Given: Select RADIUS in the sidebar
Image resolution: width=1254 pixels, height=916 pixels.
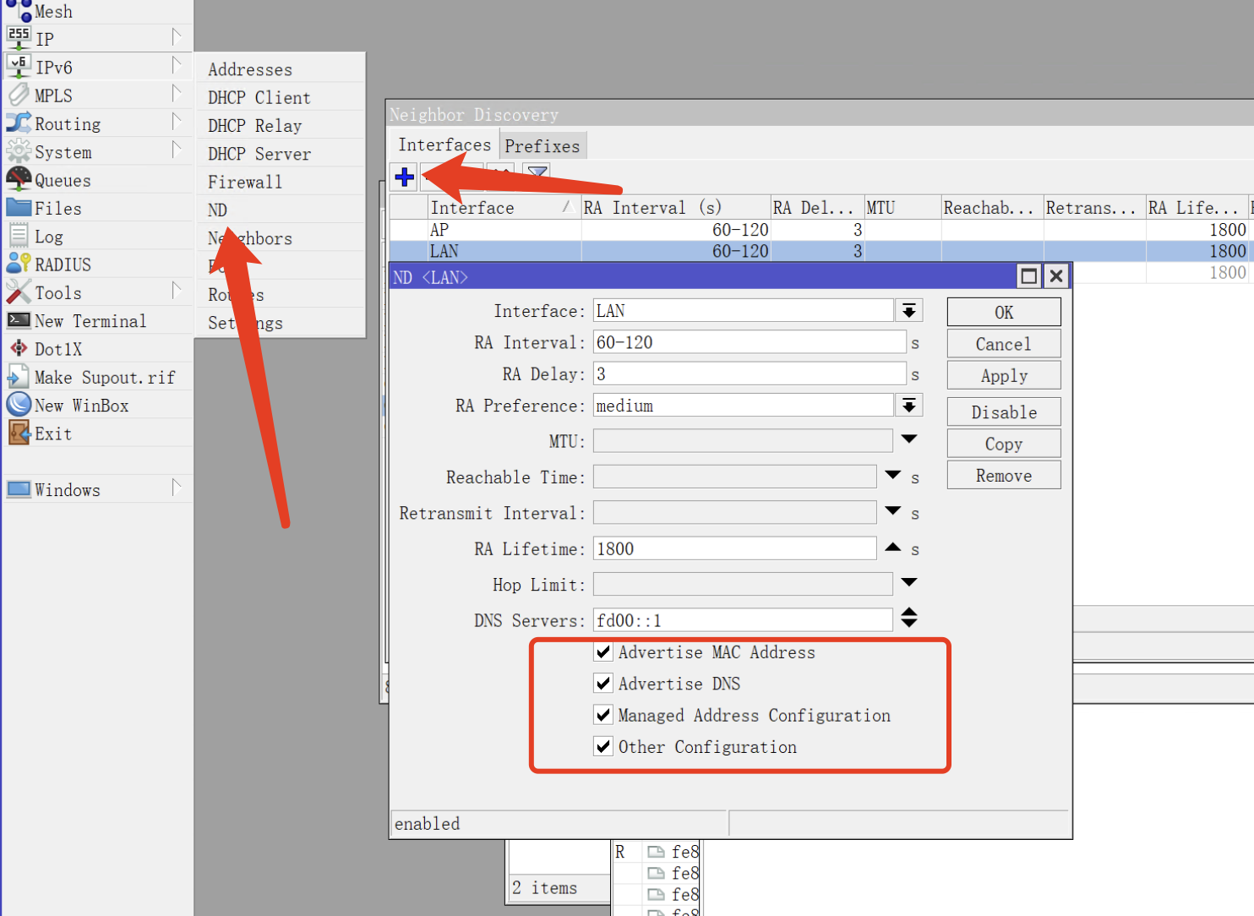Looking at the screenshot, I should pyautogui.click(x=62, y=264).
